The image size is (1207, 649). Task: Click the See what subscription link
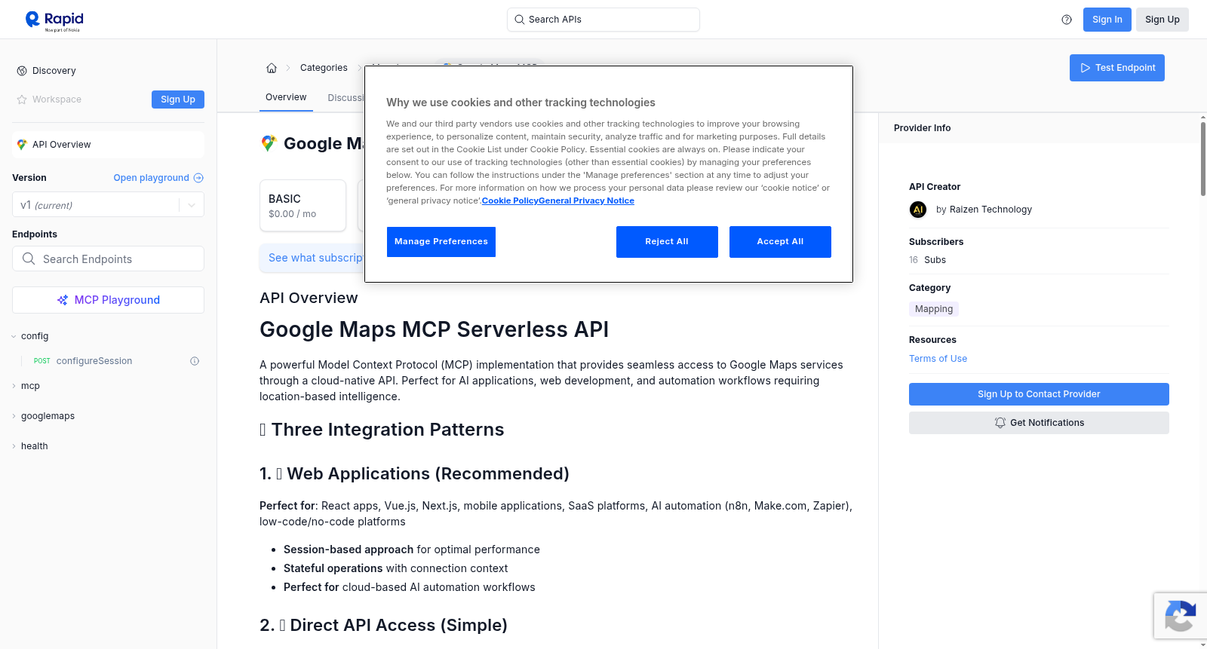(x=315, y=258)
